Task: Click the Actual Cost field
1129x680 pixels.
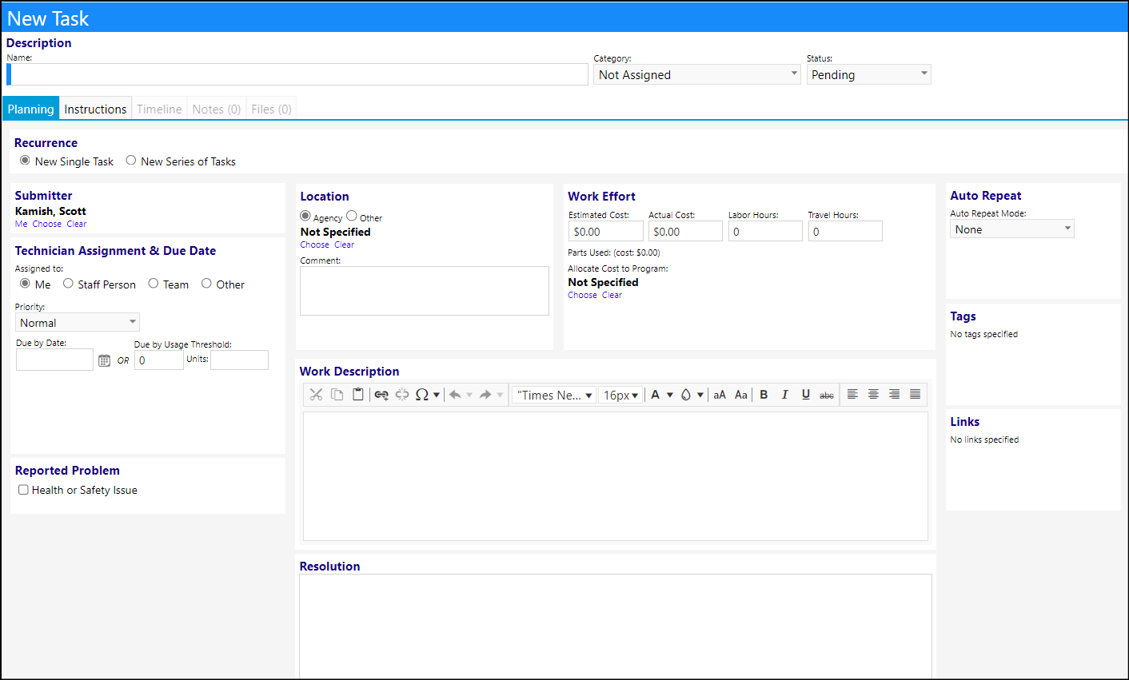Action: pos(685,231)
